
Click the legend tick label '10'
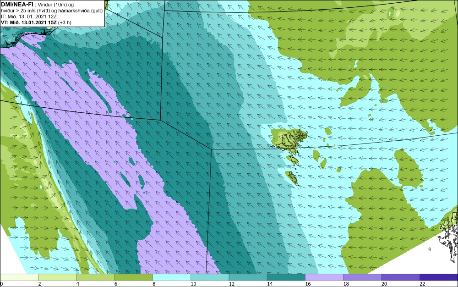pos(193,284)
